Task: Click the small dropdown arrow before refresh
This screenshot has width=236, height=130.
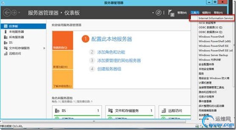Action: [x=153, y=13]
